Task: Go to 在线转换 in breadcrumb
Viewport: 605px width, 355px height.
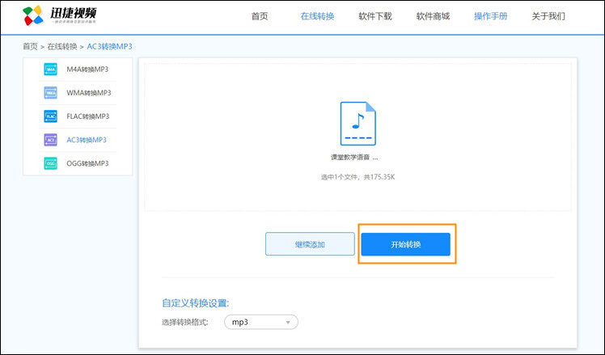Action: [x=62, y=47]
